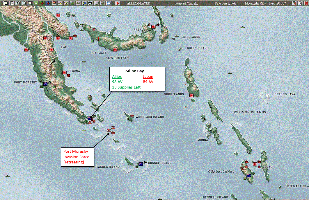Viewport: 309px width, 200px height.
Task: Select Japanese ships beside Woodlark Island label
Action: 132,116
